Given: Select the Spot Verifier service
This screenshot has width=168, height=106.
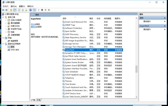Looking at the screenshot, I should [92, 31].
